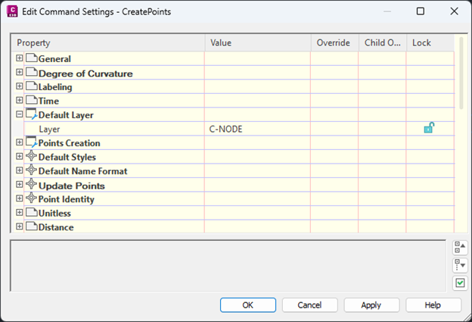Viewport: 472px width, 322px height.
Task: Click the lock icon in Layer row
Action: [428, 129]
